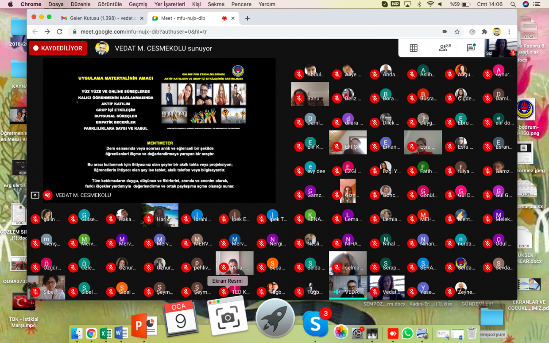This screenshot has width=549, height=343.
Task: Open the Meet layout grid view icon
Action: pos(414,48)
